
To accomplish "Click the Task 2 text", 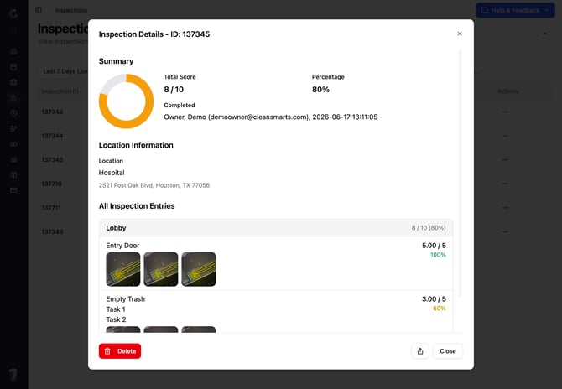I will click(x=116, y=319).
